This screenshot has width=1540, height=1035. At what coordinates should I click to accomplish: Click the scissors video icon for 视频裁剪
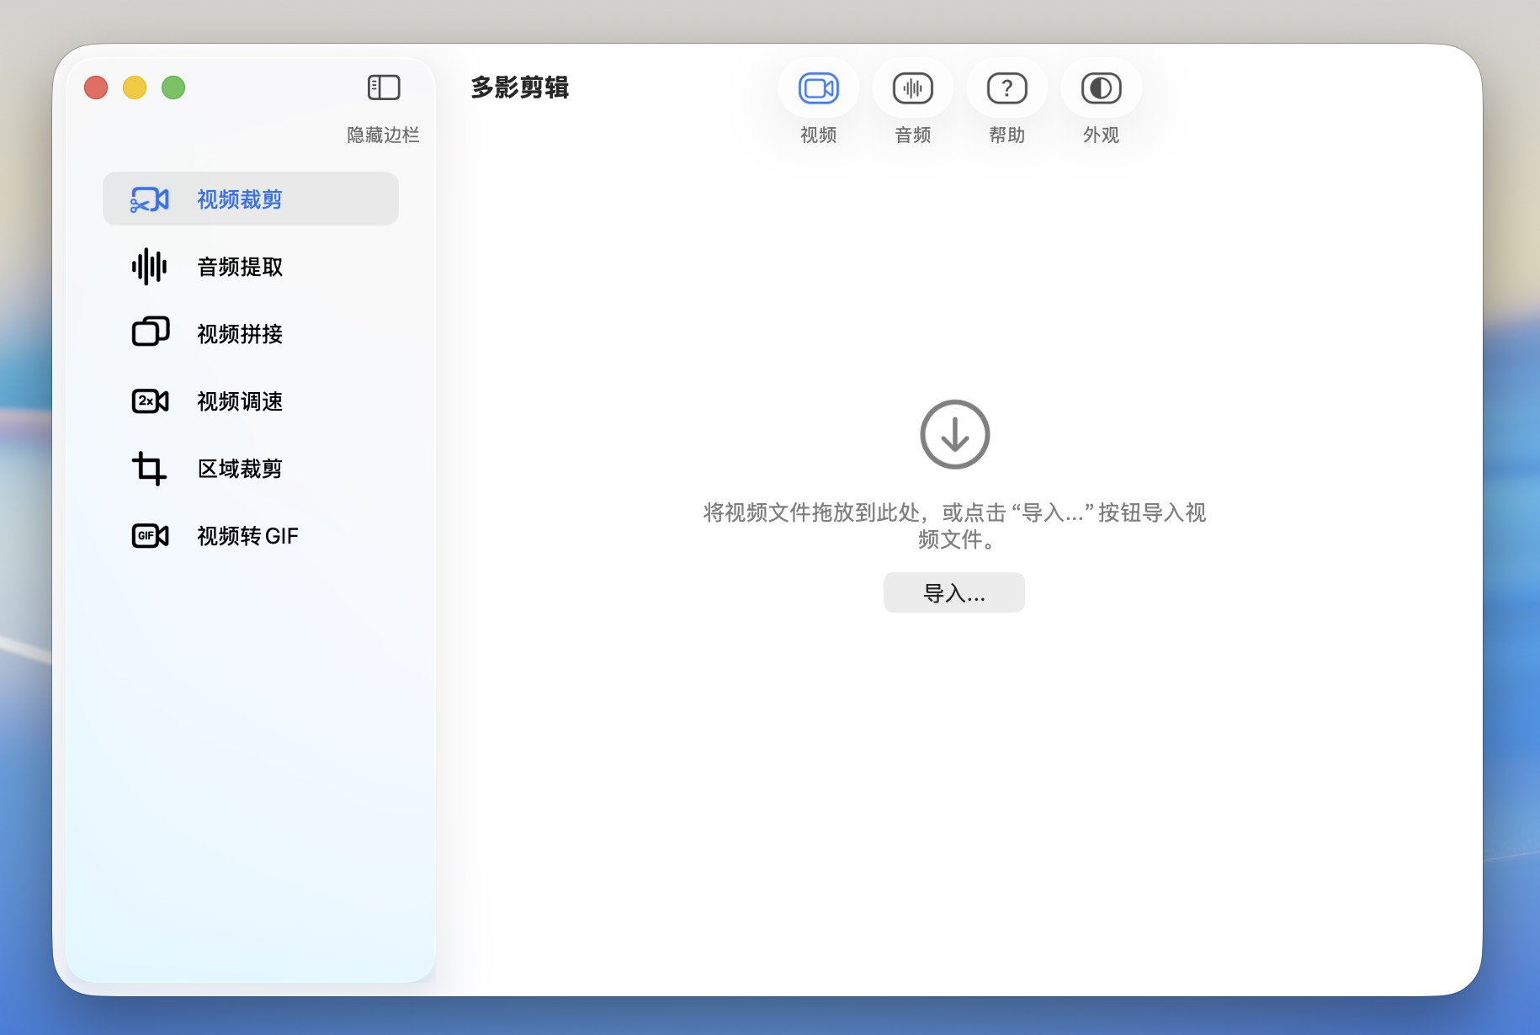click(x=150, y=199)
